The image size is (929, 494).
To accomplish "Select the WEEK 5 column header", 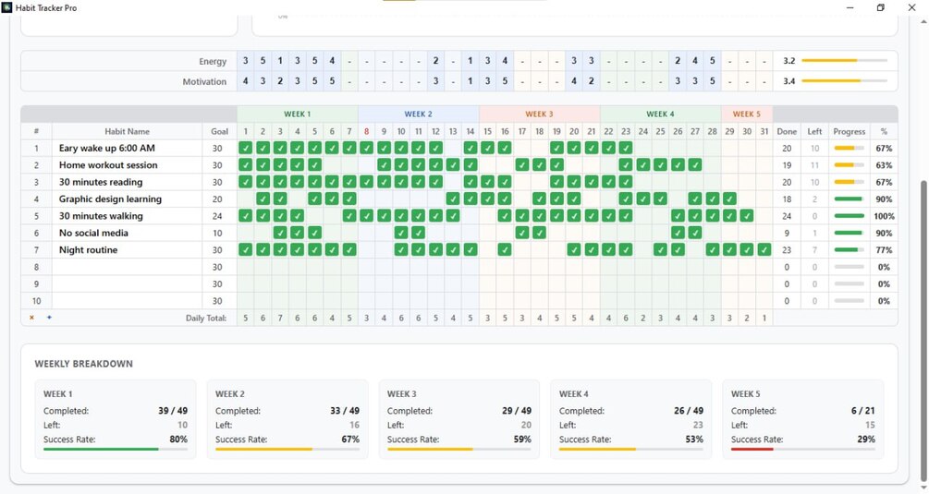I will [747, 114].
